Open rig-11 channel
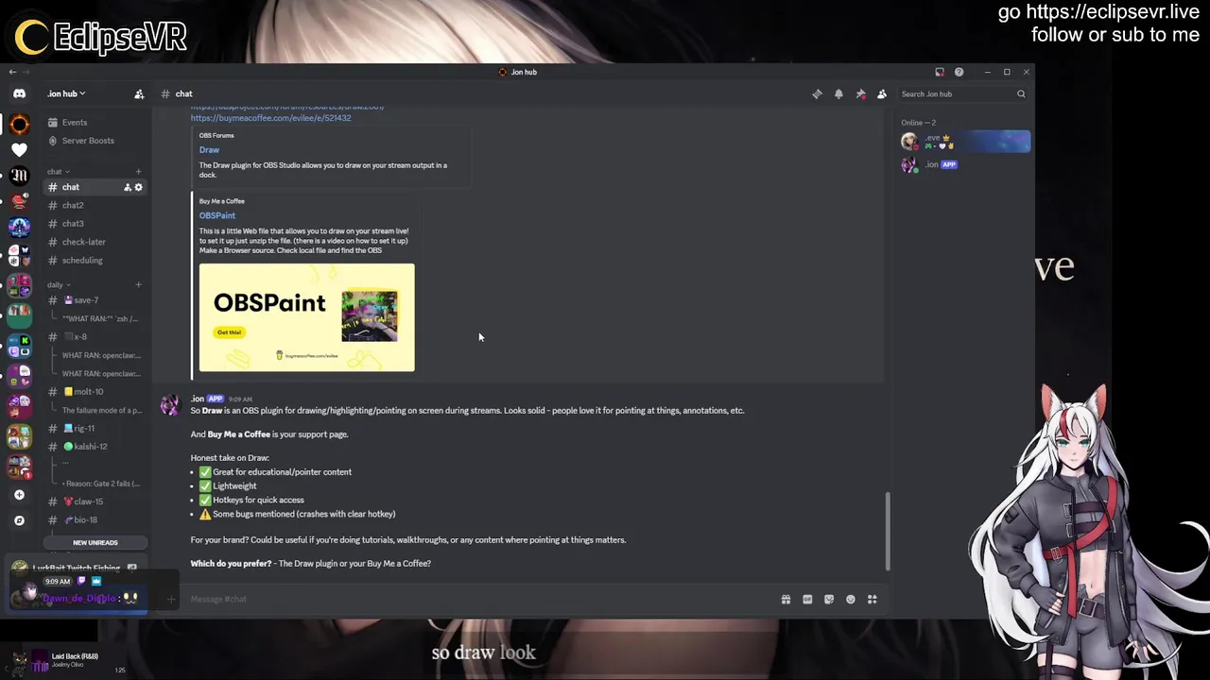Viewport: 1210px width, 680px height. point(94,429)
